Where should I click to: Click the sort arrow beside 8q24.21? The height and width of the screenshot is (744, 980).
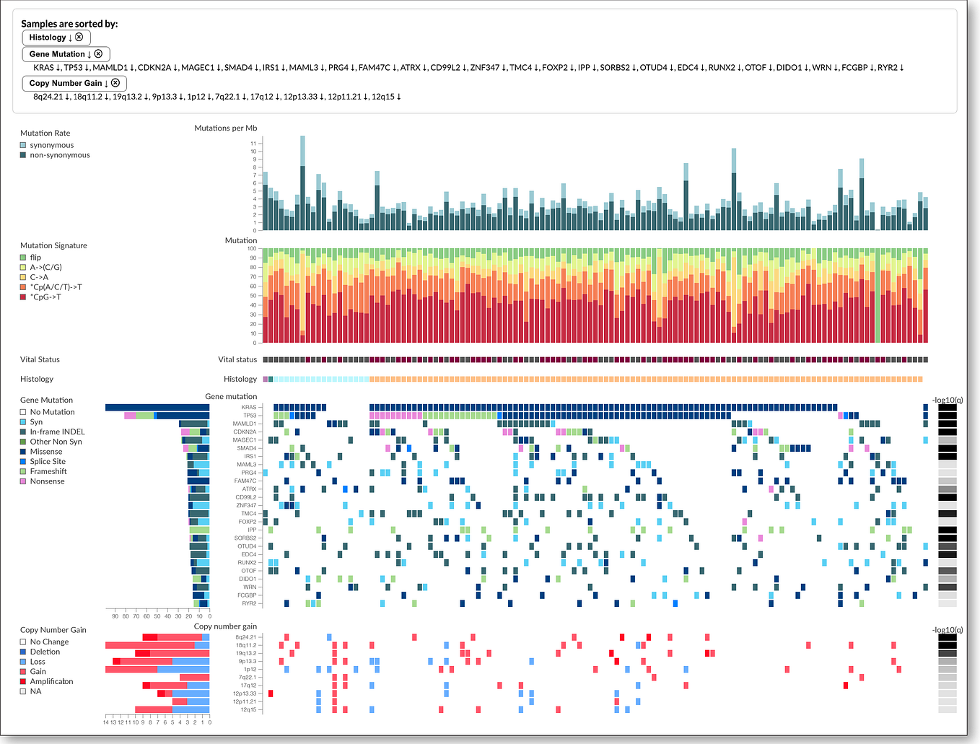pyautogui.click(x=66, y=96)
